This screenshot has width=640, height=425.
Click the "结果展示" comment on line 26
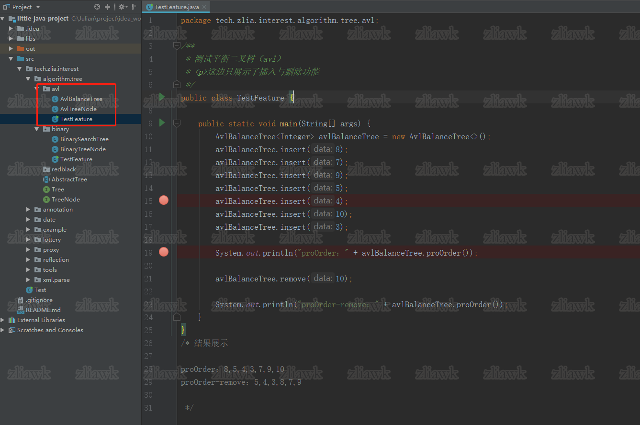tap(211, 343)
